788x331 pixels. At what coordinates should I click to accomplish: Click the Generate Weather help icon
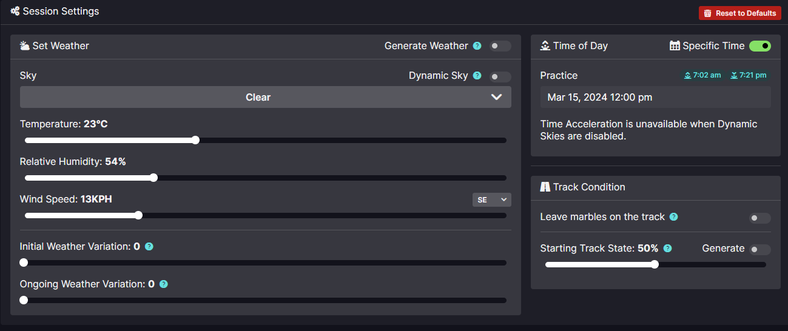pos(477,46)
